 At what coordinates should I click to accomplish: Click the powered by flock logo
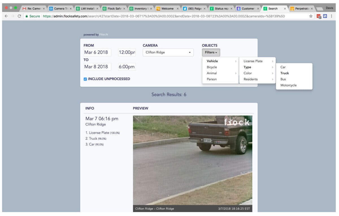[96, 34]
